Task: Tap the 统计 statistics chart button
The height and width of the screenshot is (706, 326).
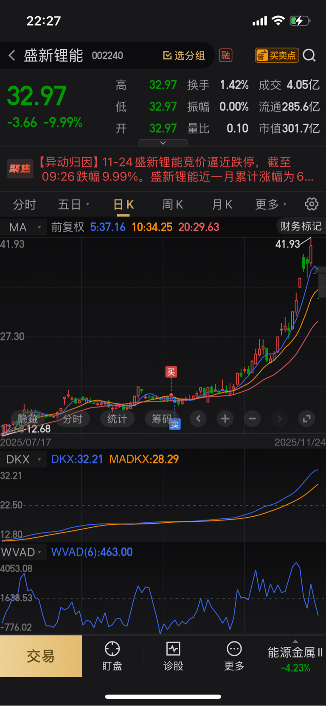Action: 117,419
